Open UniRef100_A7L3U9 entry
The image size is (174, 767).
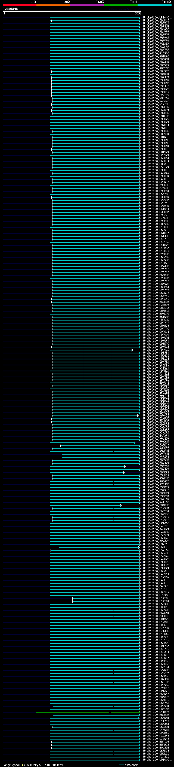[x=156, y=455]
